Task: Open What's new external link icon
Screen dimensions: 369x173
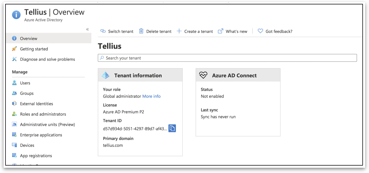Action: (x=220, y=31)
